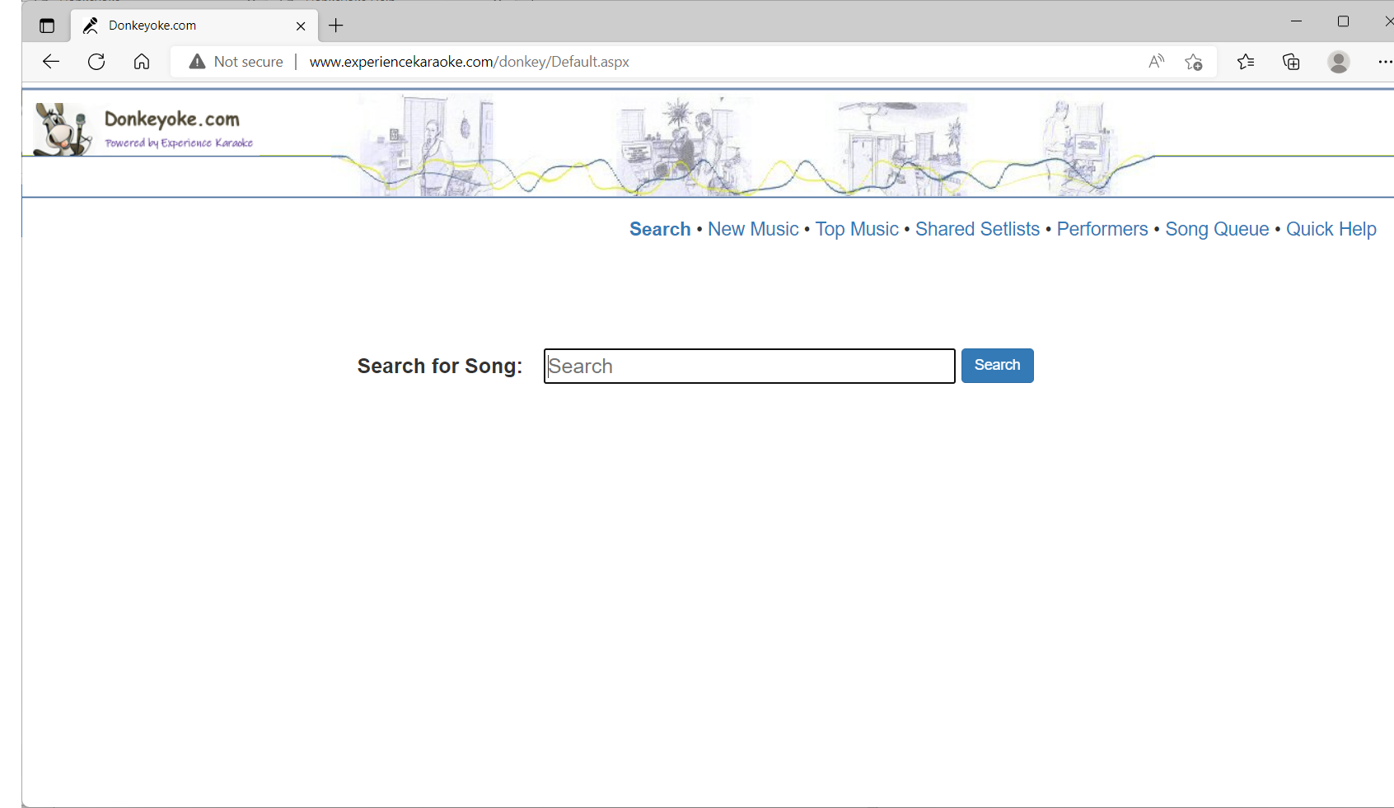Screen dimensions: 1394x808
Task: Refresh the Donkeyoke page
Action: pos(96,61)
